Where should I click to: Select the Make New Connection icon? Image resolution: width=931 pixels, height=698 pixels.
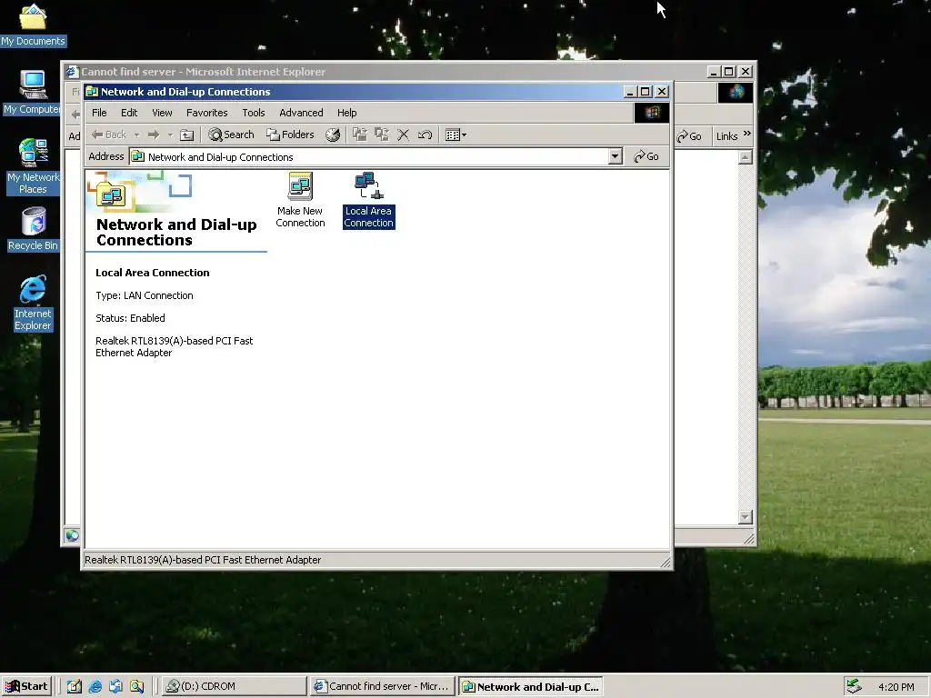tap(300, 200)
